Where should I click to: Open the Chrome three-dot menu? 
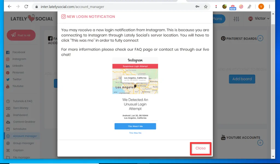(x=270, y=7)
